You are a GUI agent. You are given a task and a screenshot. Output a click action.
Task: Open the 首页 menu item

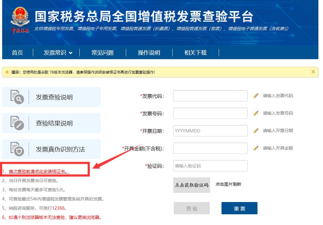click(17, 52)
